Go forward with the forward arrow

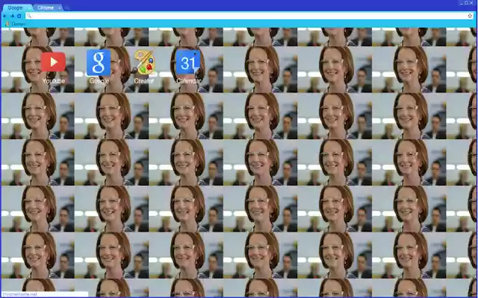(x=12, y=16)
